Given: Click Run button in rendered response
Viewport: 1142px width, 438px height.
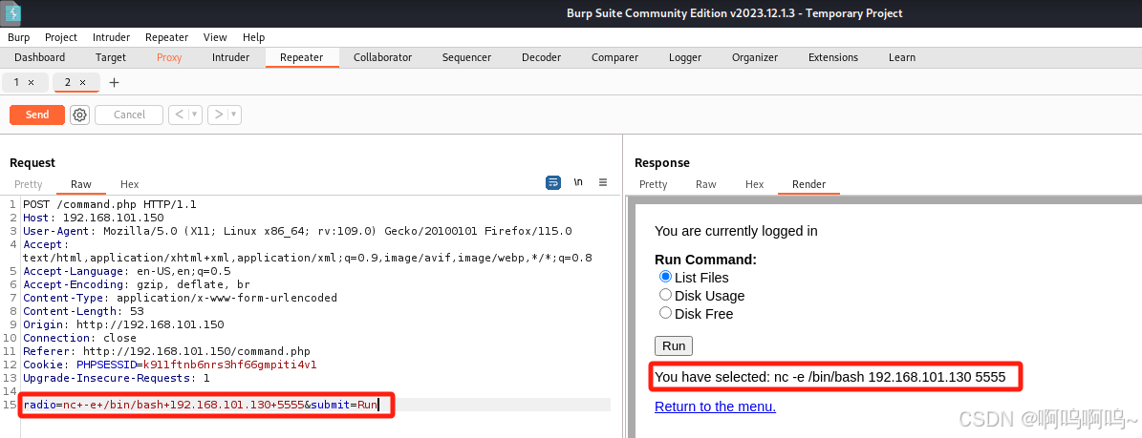Looking at the screenshot, I should (674, 345).
